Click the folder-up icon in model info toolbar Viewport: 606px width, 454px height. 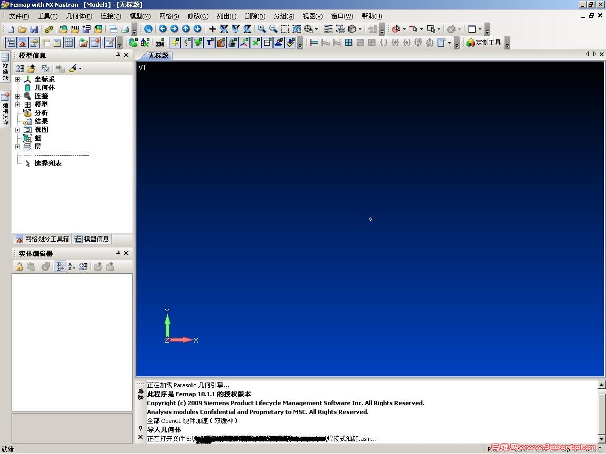pos(31,68)
